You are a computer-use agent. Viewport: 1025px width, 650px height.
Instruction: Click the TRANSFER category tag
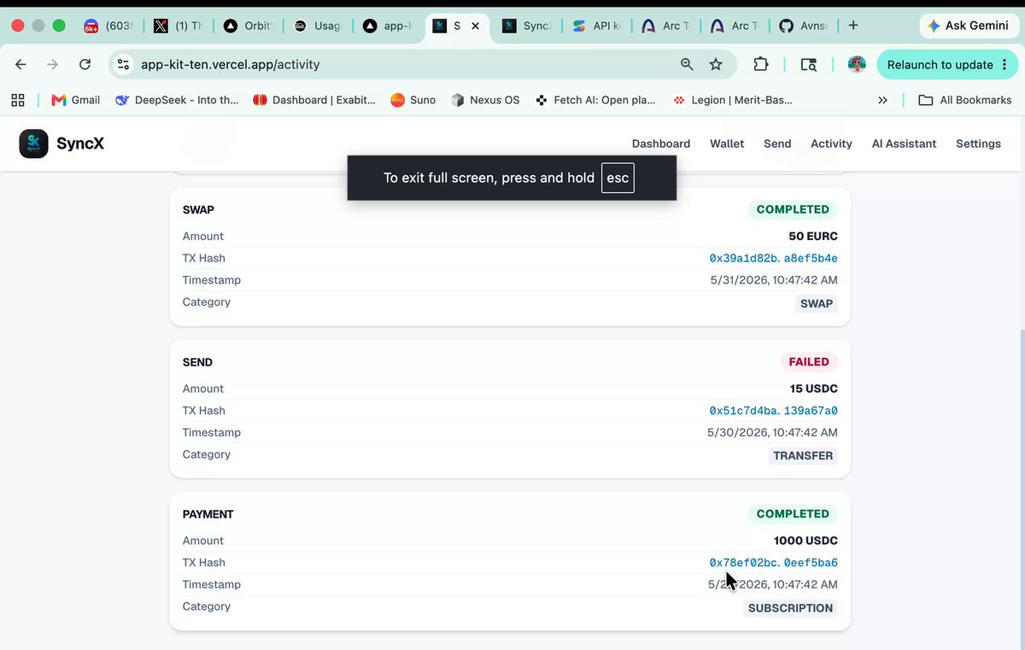(803, 456)
